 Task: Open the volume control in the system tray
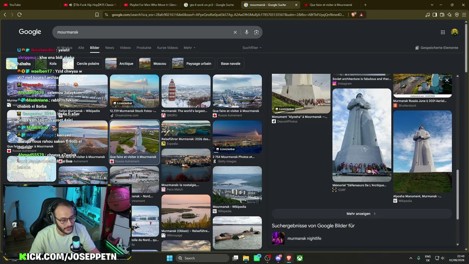pyautogui.click(x=443, y=258)
